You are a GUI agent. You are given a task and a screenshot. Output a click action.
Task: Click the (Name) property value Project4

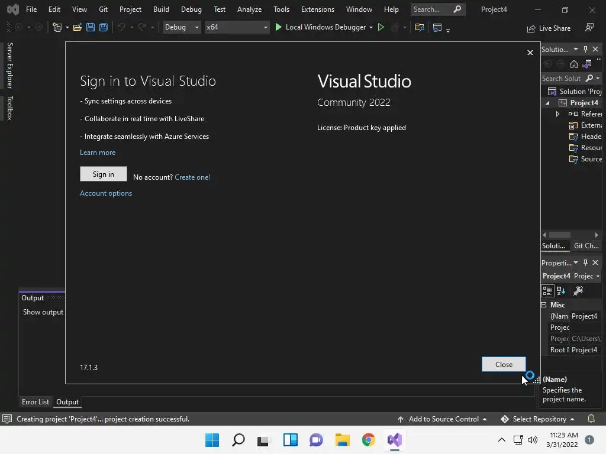tap(585, 316)
